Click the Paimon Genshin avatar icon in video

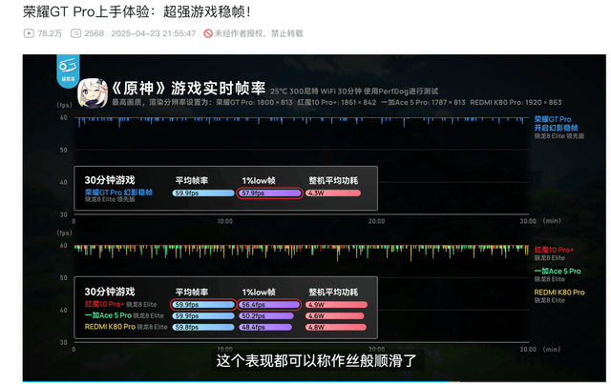click(93, 93)
